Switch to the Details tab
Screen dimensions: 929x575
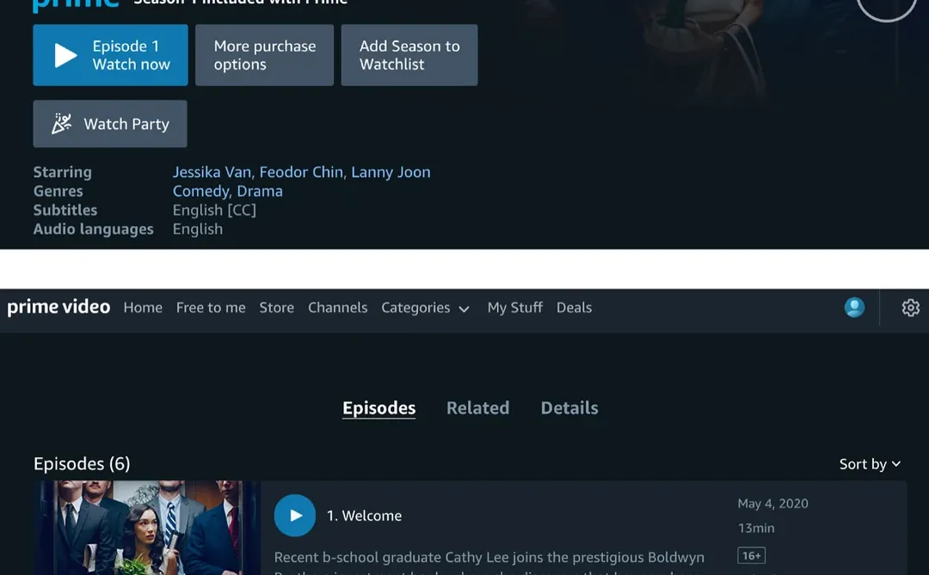pyautogui.click(x=569, y=408)
